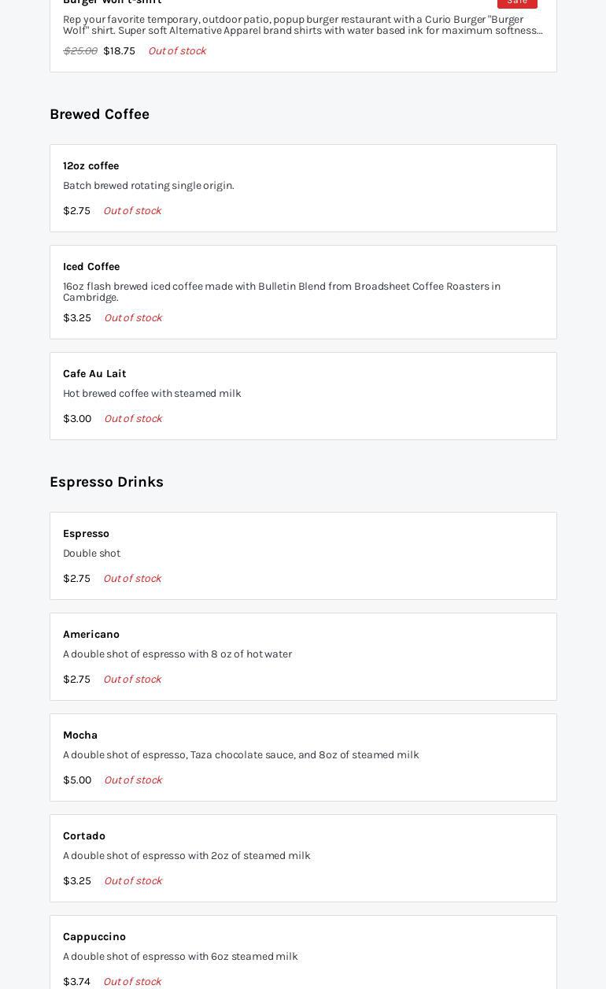Click the $18.75 discounted t-shirt price
The image size is (606, 989).
[x=119, y=51]
